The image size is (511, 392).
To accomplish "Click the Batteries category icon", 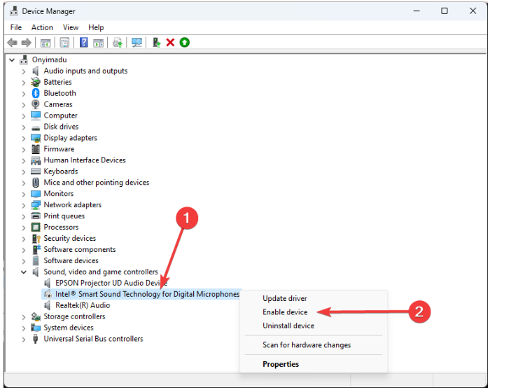I will pos(36,82).
